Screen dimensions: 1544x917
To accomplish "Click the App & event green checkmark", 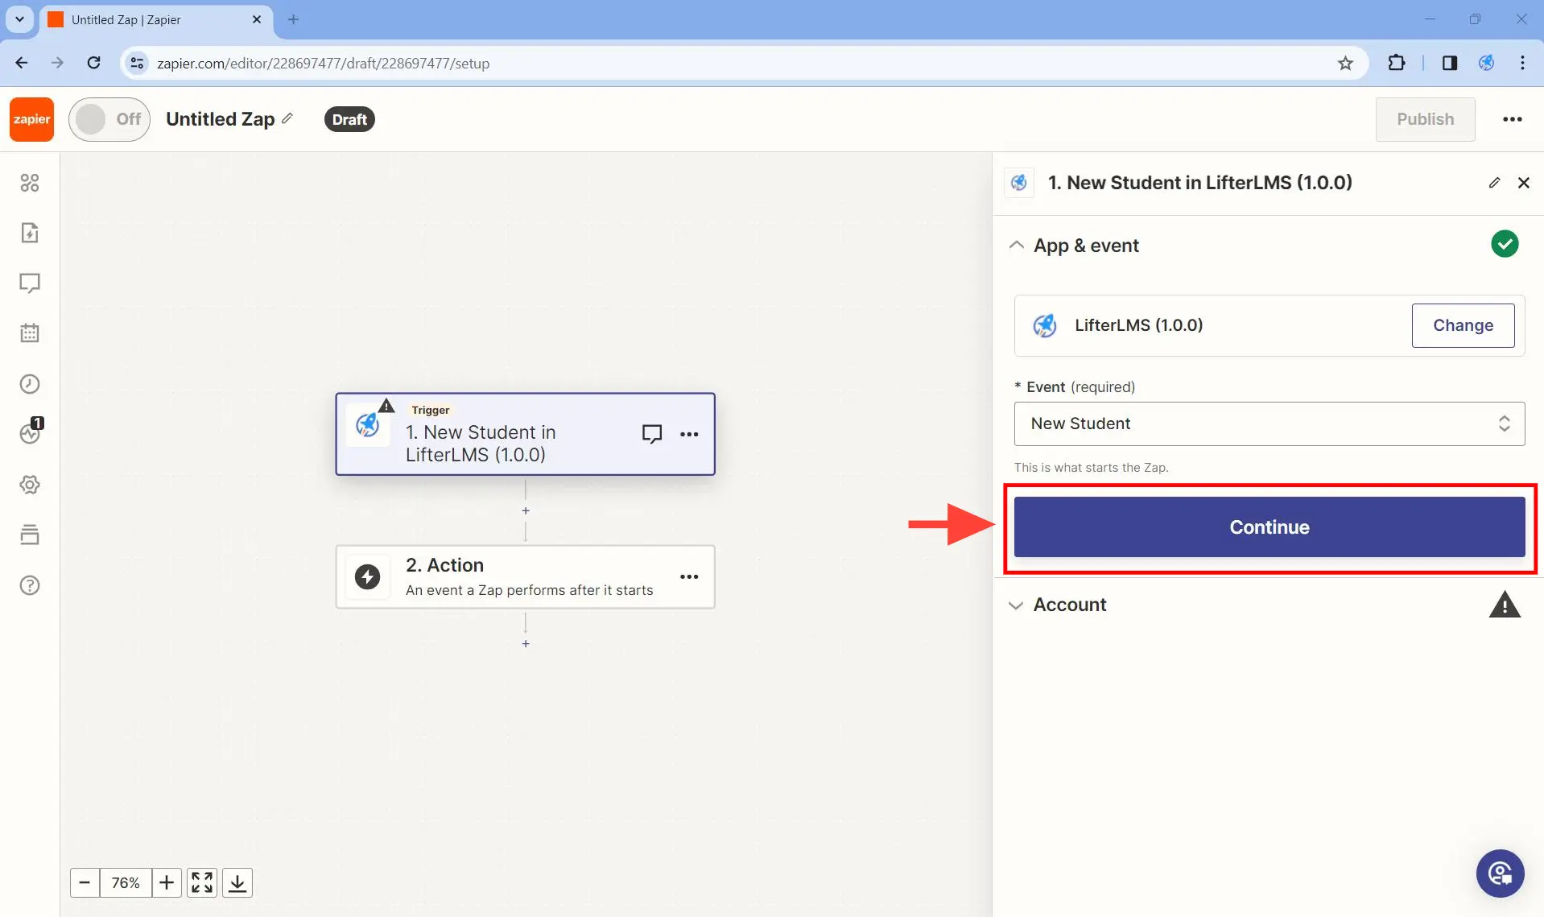I will tap(1505, 244).
